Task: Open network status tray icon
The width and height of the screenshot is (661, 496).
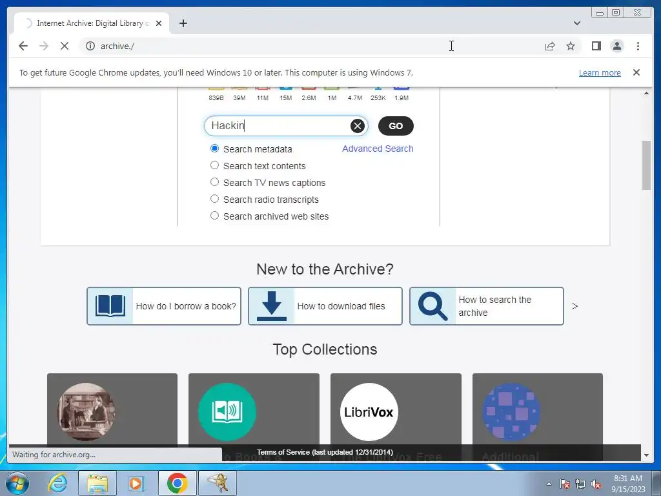Action: click(580, 484)
